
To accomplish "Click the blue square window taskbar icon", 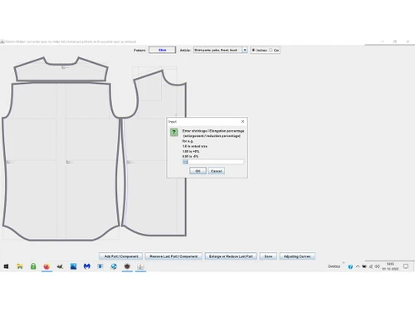I will pos(100,266).
